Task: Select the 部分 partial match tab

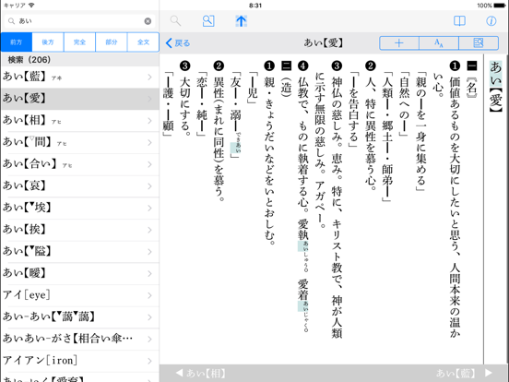Action: [x=112, y=42]
